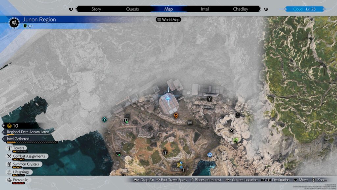The width and height of the screenshot is (337, 190).
Task: Click the World Map button
Action: point(168,20)
